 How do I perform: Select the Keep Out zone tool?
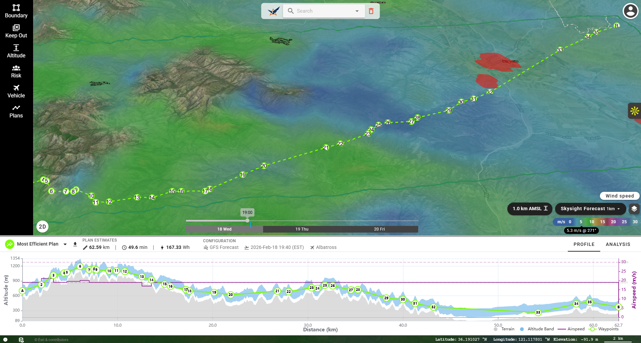pos(16,31)
